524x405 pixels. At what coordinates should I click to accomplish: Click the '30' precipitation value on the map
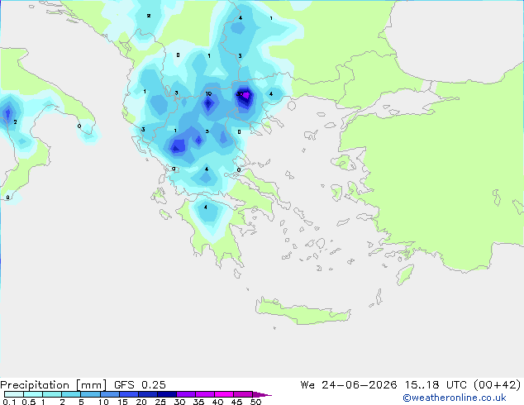[x=240, y=94]
